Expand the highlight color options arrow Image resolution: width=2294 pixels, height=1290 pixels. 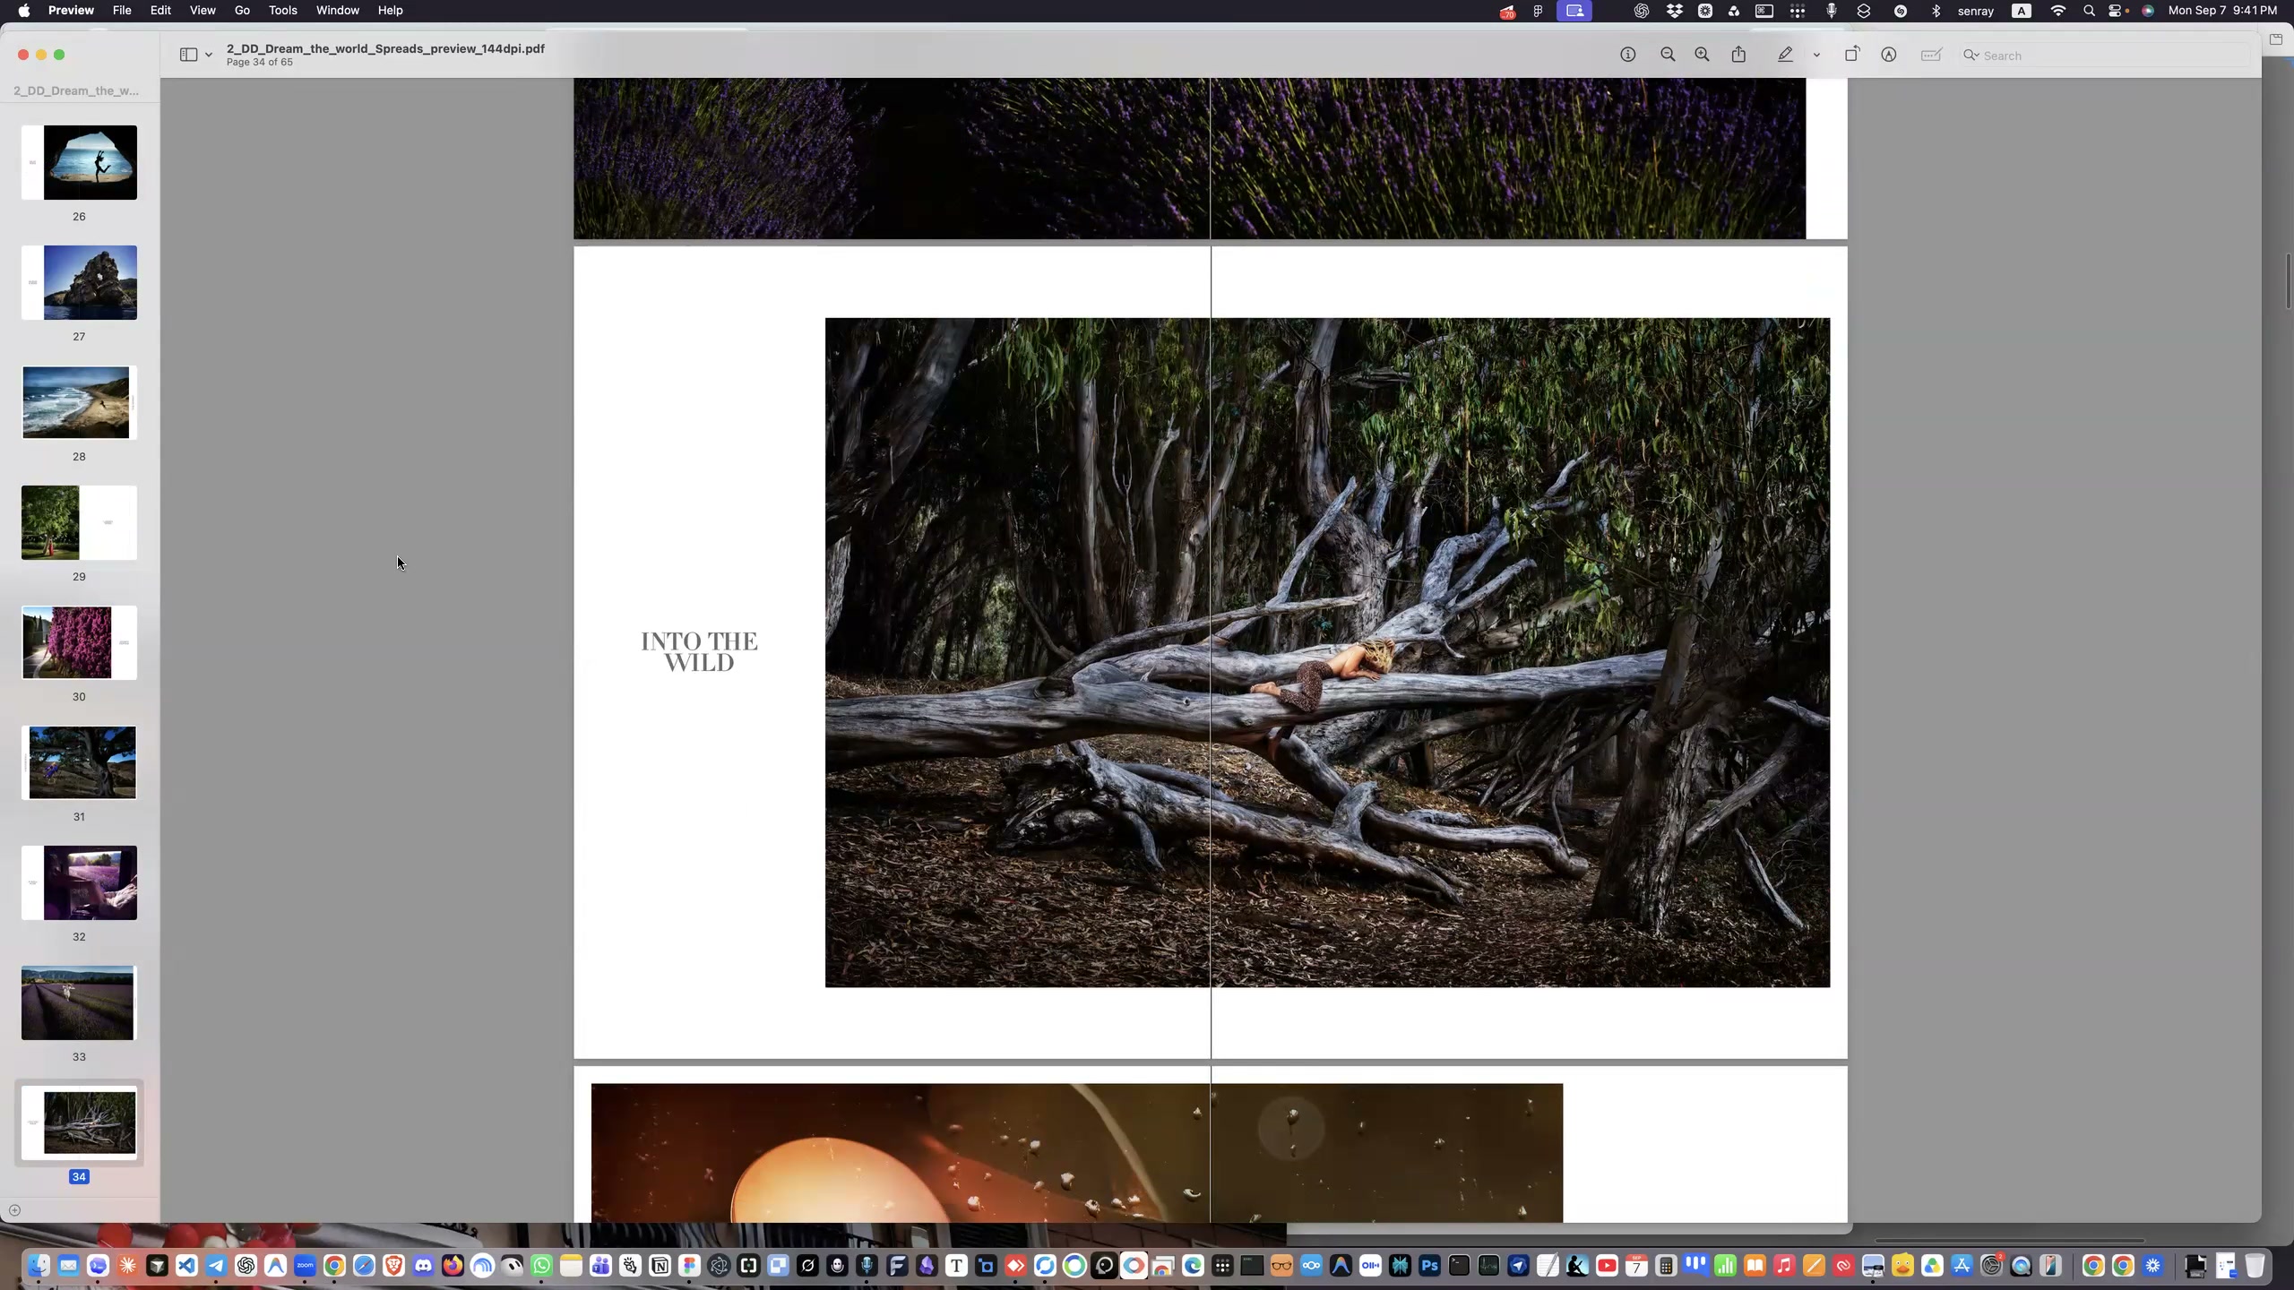(x=1816, y=56)
